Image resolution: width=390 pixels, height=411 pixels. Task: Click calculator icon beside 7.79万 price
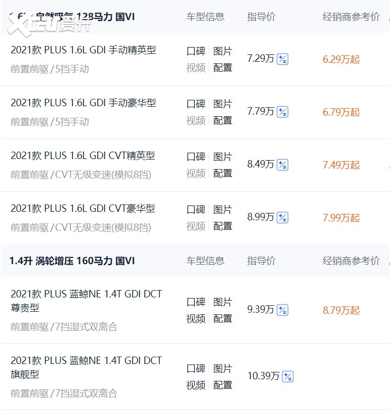point(283,112)
